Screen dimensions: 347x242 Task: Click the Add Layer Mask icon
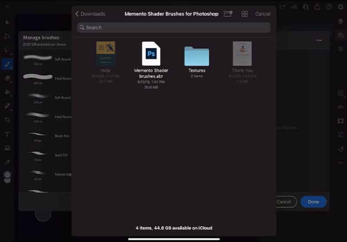click(x=340, y=121)
